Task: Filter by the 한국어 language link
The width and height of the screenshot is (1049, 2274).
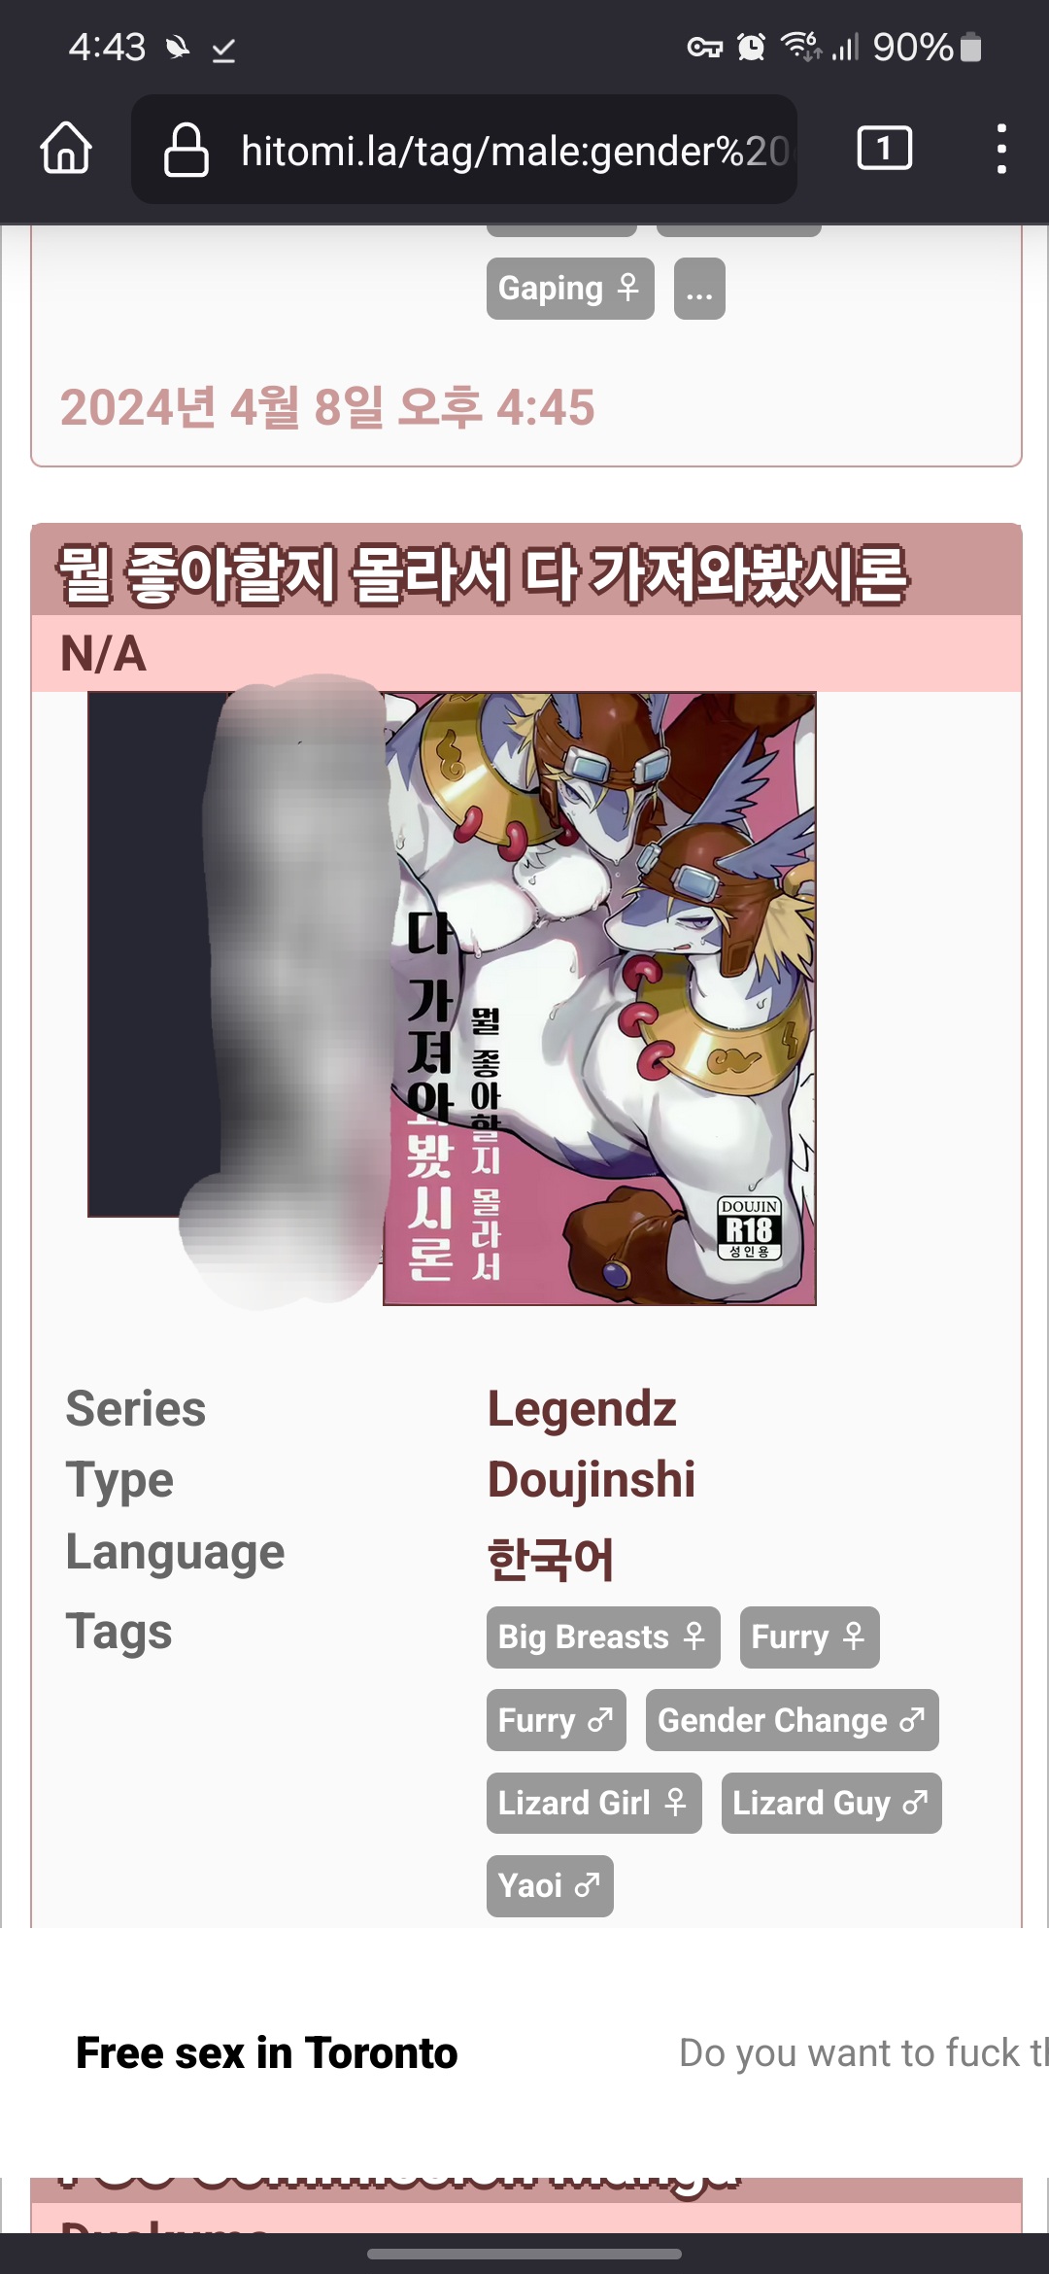Action: (551, 1558)
